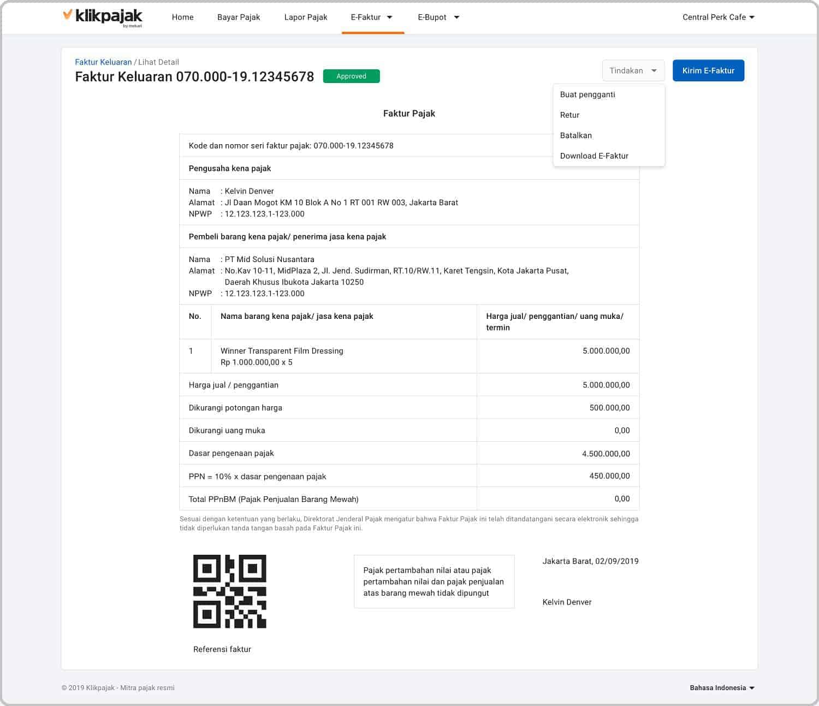Screen dimensions: 819x706
Task: Click the signer name Kelvin Denver
Action: coord(567,602)
